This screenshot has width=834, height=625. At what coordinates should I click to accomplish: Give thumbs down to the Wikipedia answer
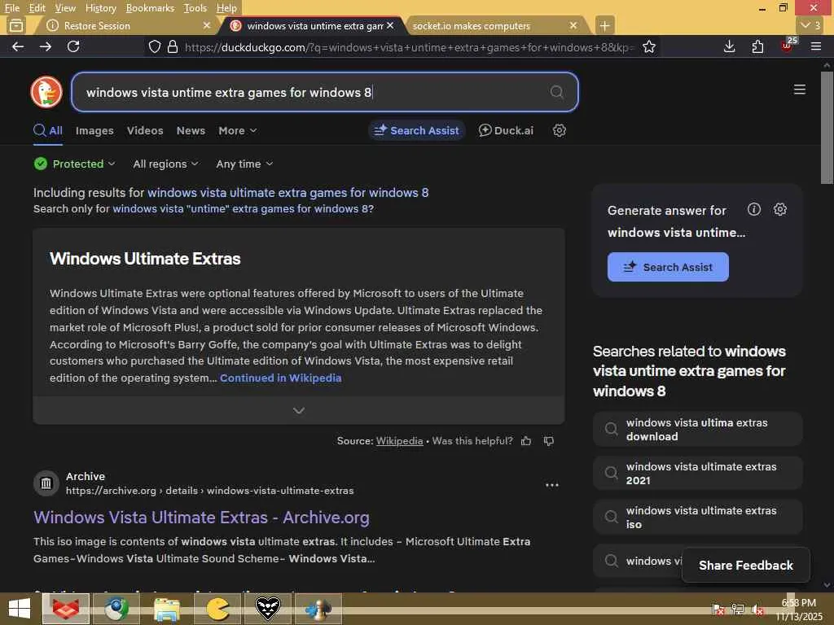(549, 440)
